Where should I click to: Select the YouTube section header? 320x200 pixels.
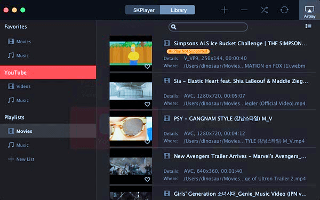click(48, 72)
